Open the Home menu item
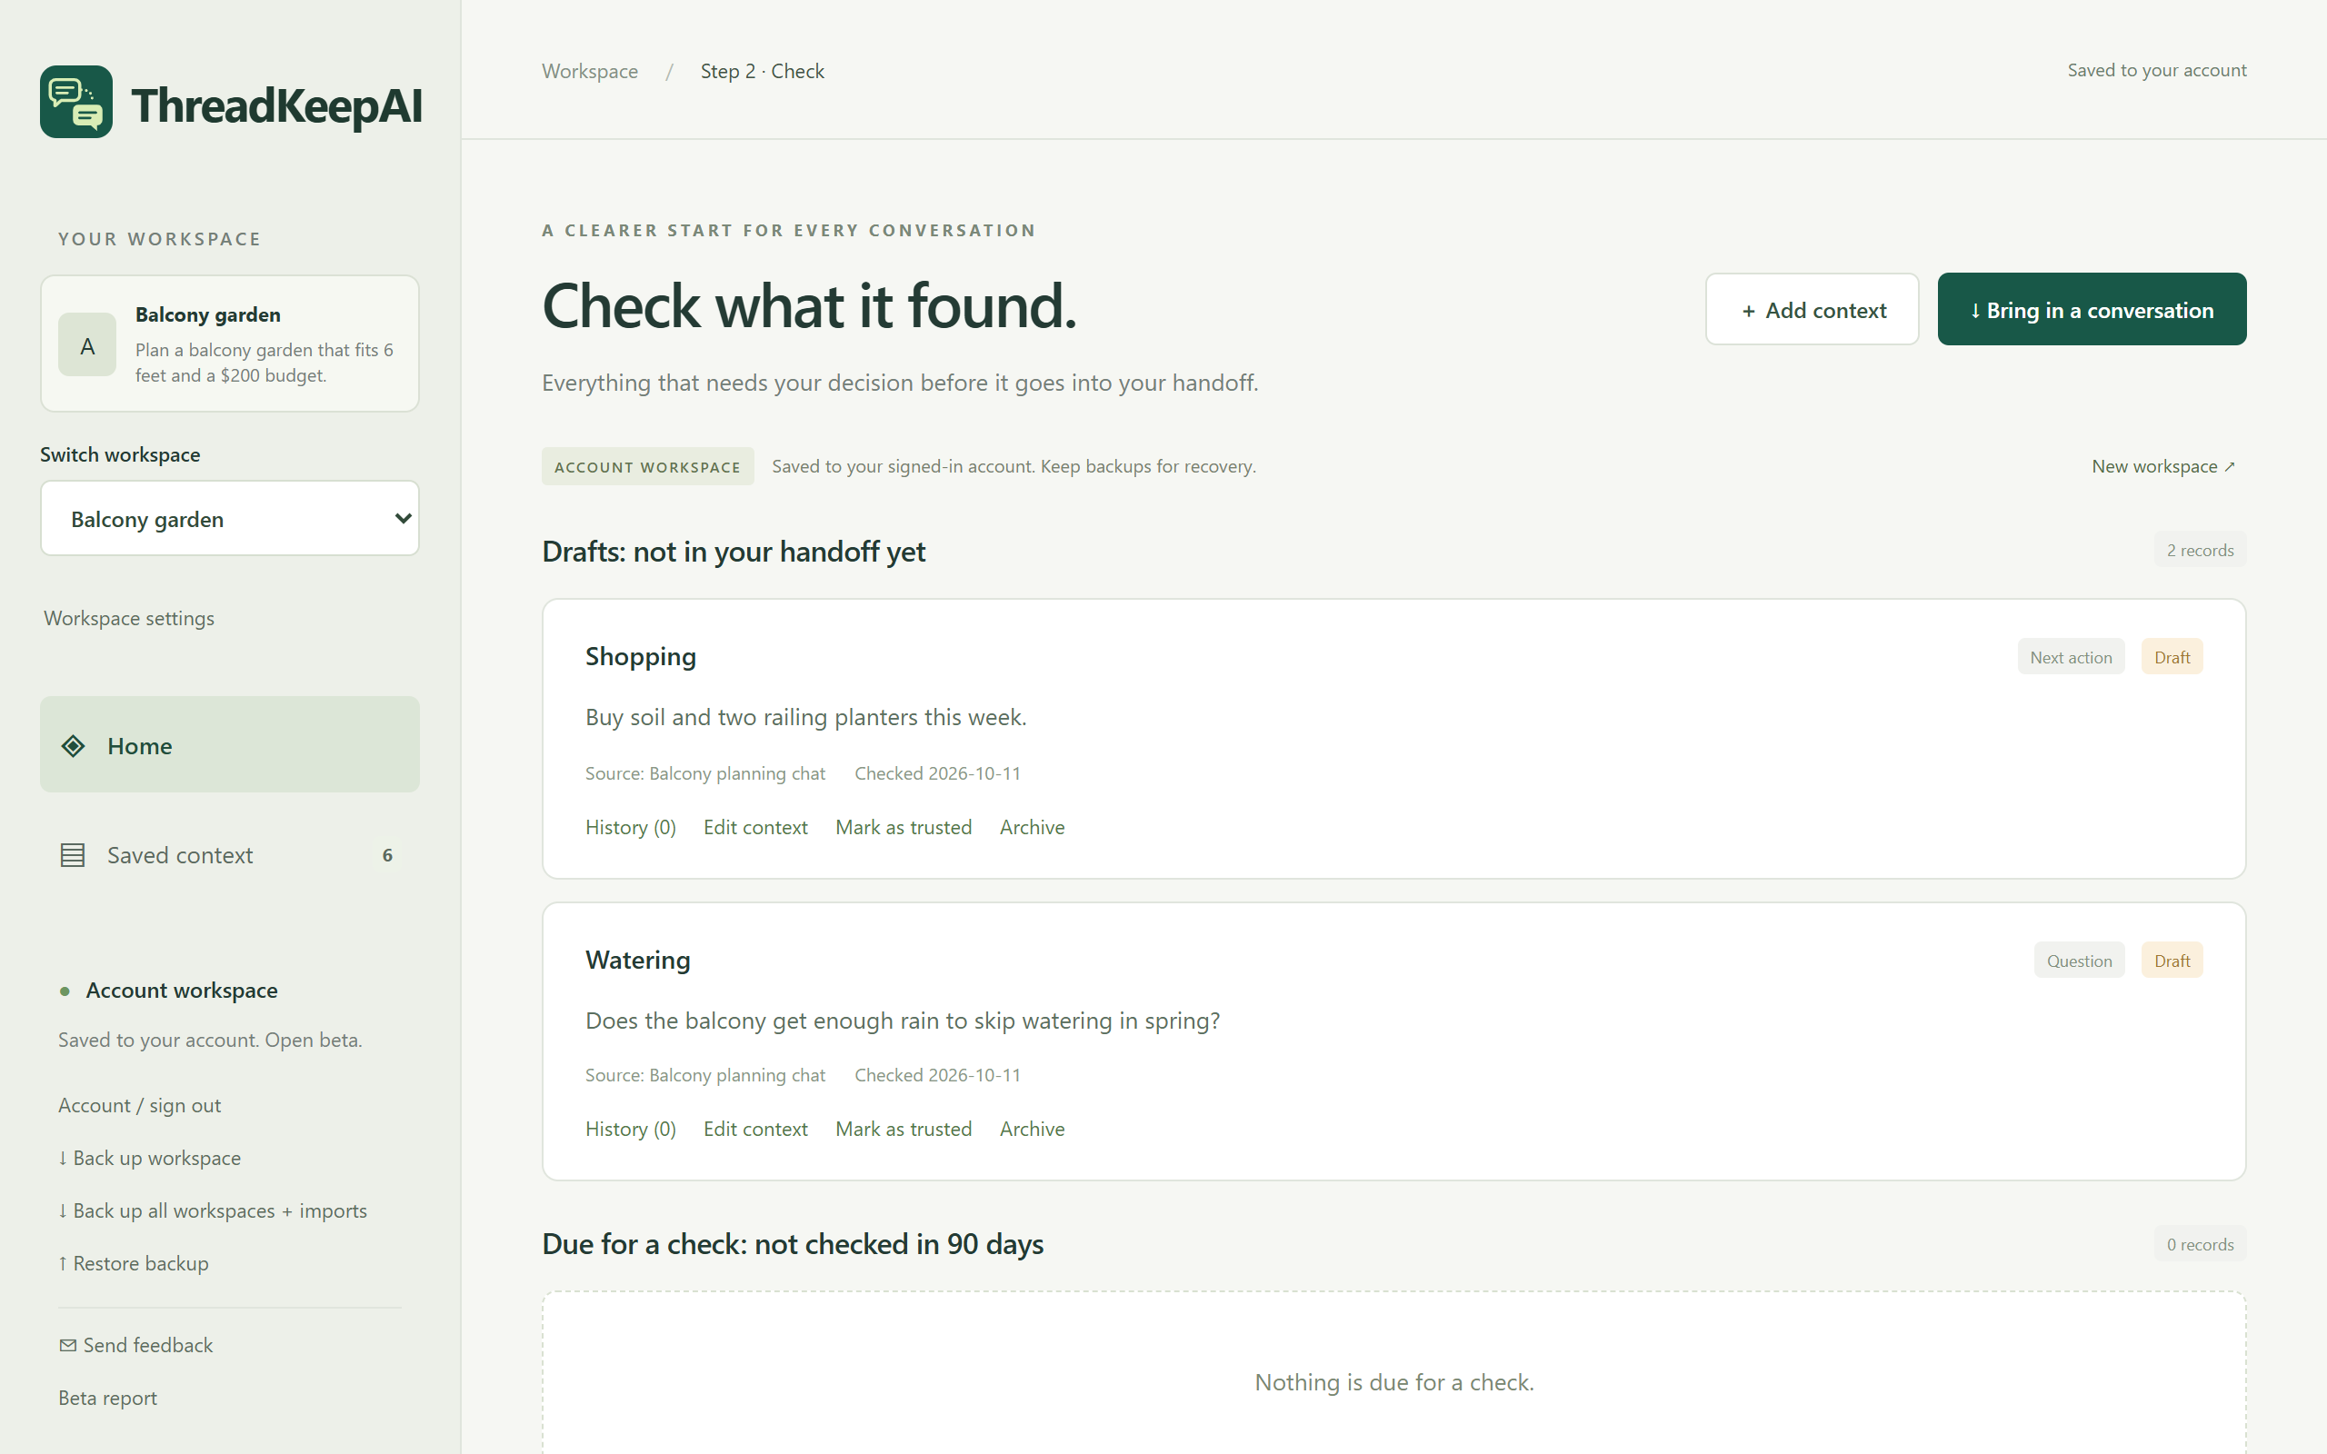 230,744
